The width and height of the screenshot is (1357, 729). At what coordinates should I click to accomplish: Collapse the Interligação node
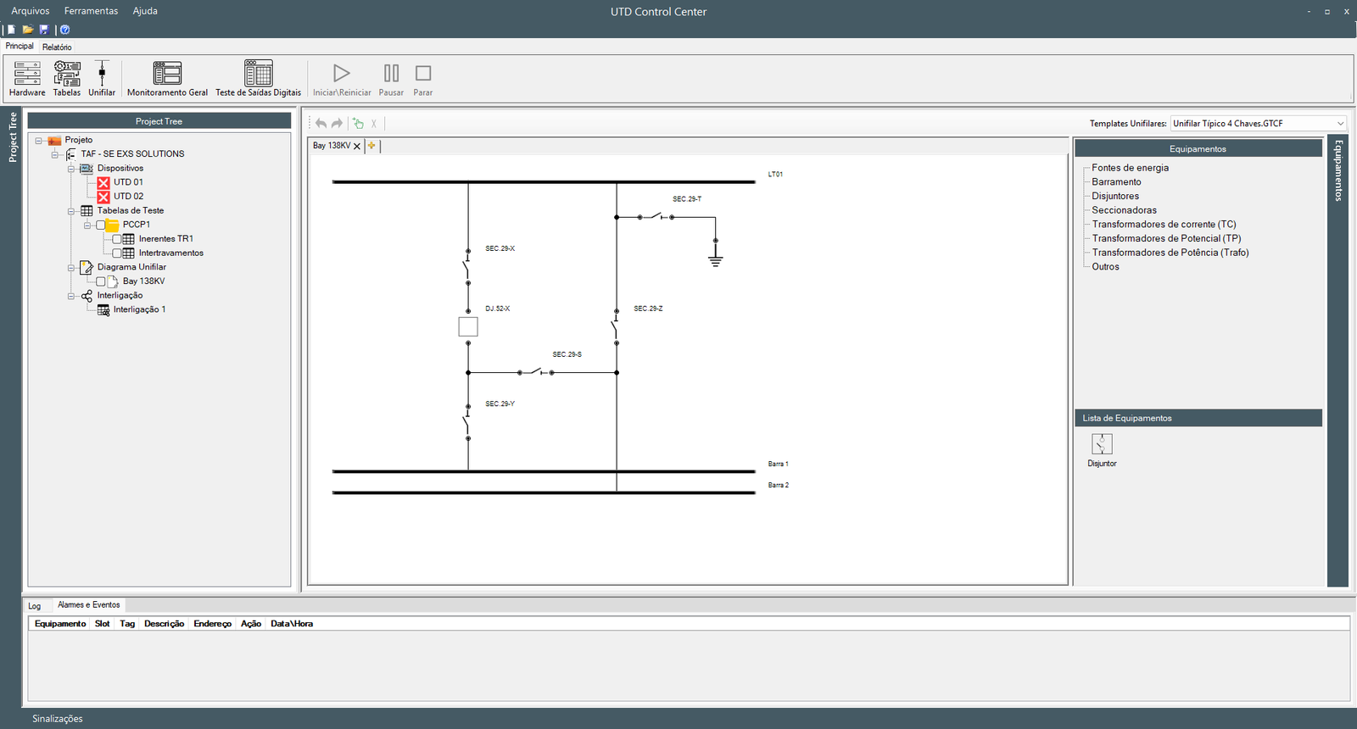[x=71, y=297]
